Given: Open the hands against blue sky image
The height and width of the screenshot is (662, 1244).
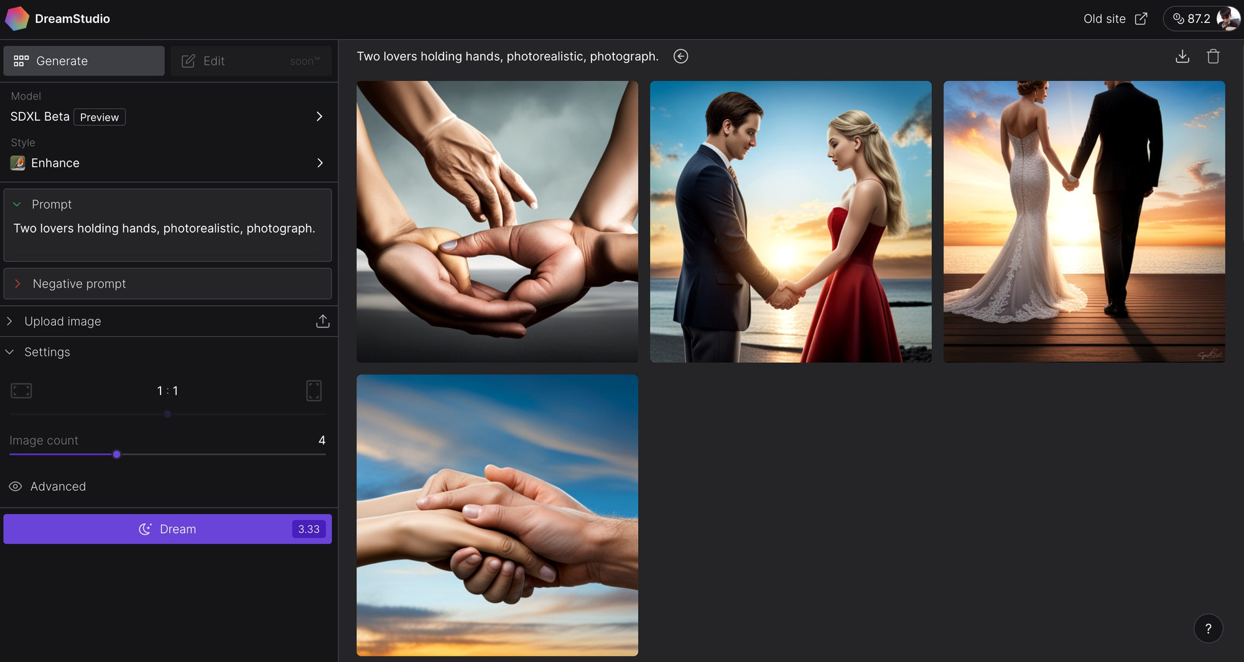Looking at the screenshot, I should tap(497, 515).
